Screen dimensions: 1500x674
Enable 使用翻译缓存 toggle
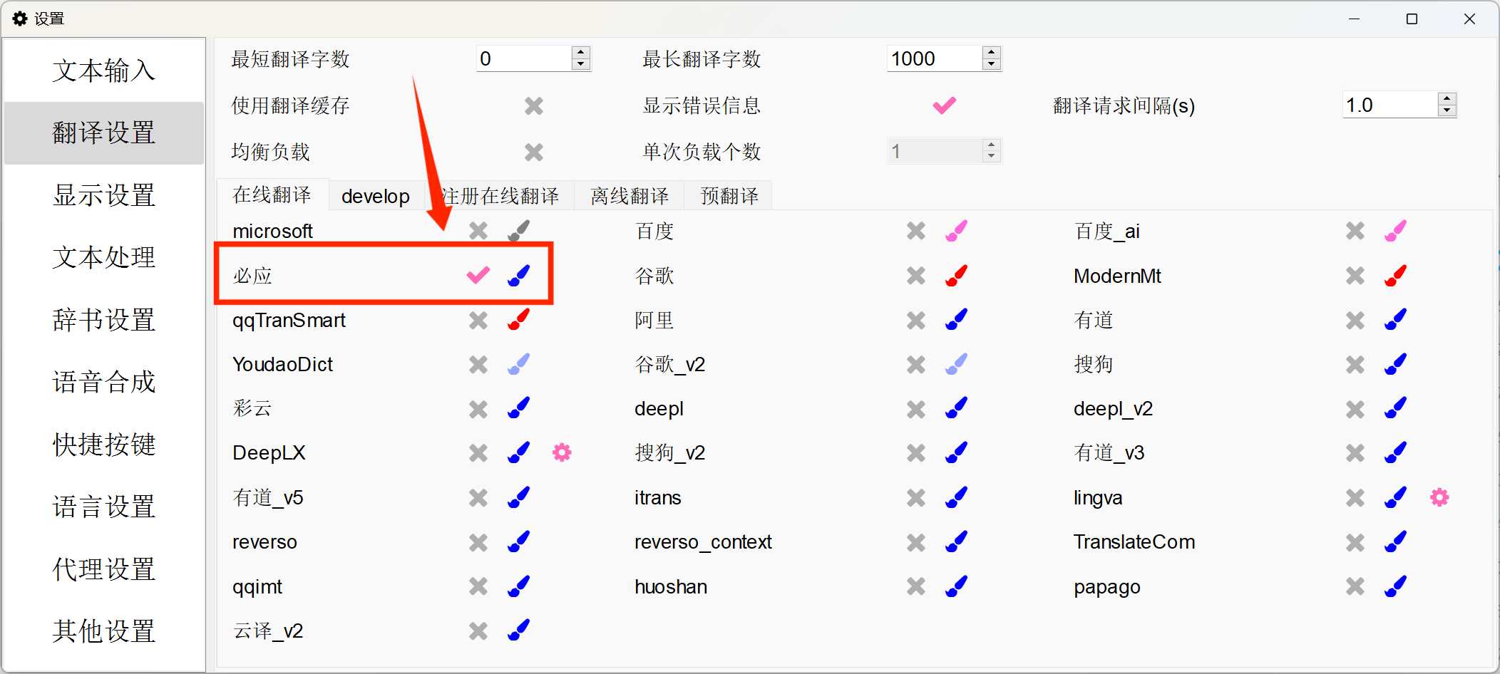click(x=534, y=106)
